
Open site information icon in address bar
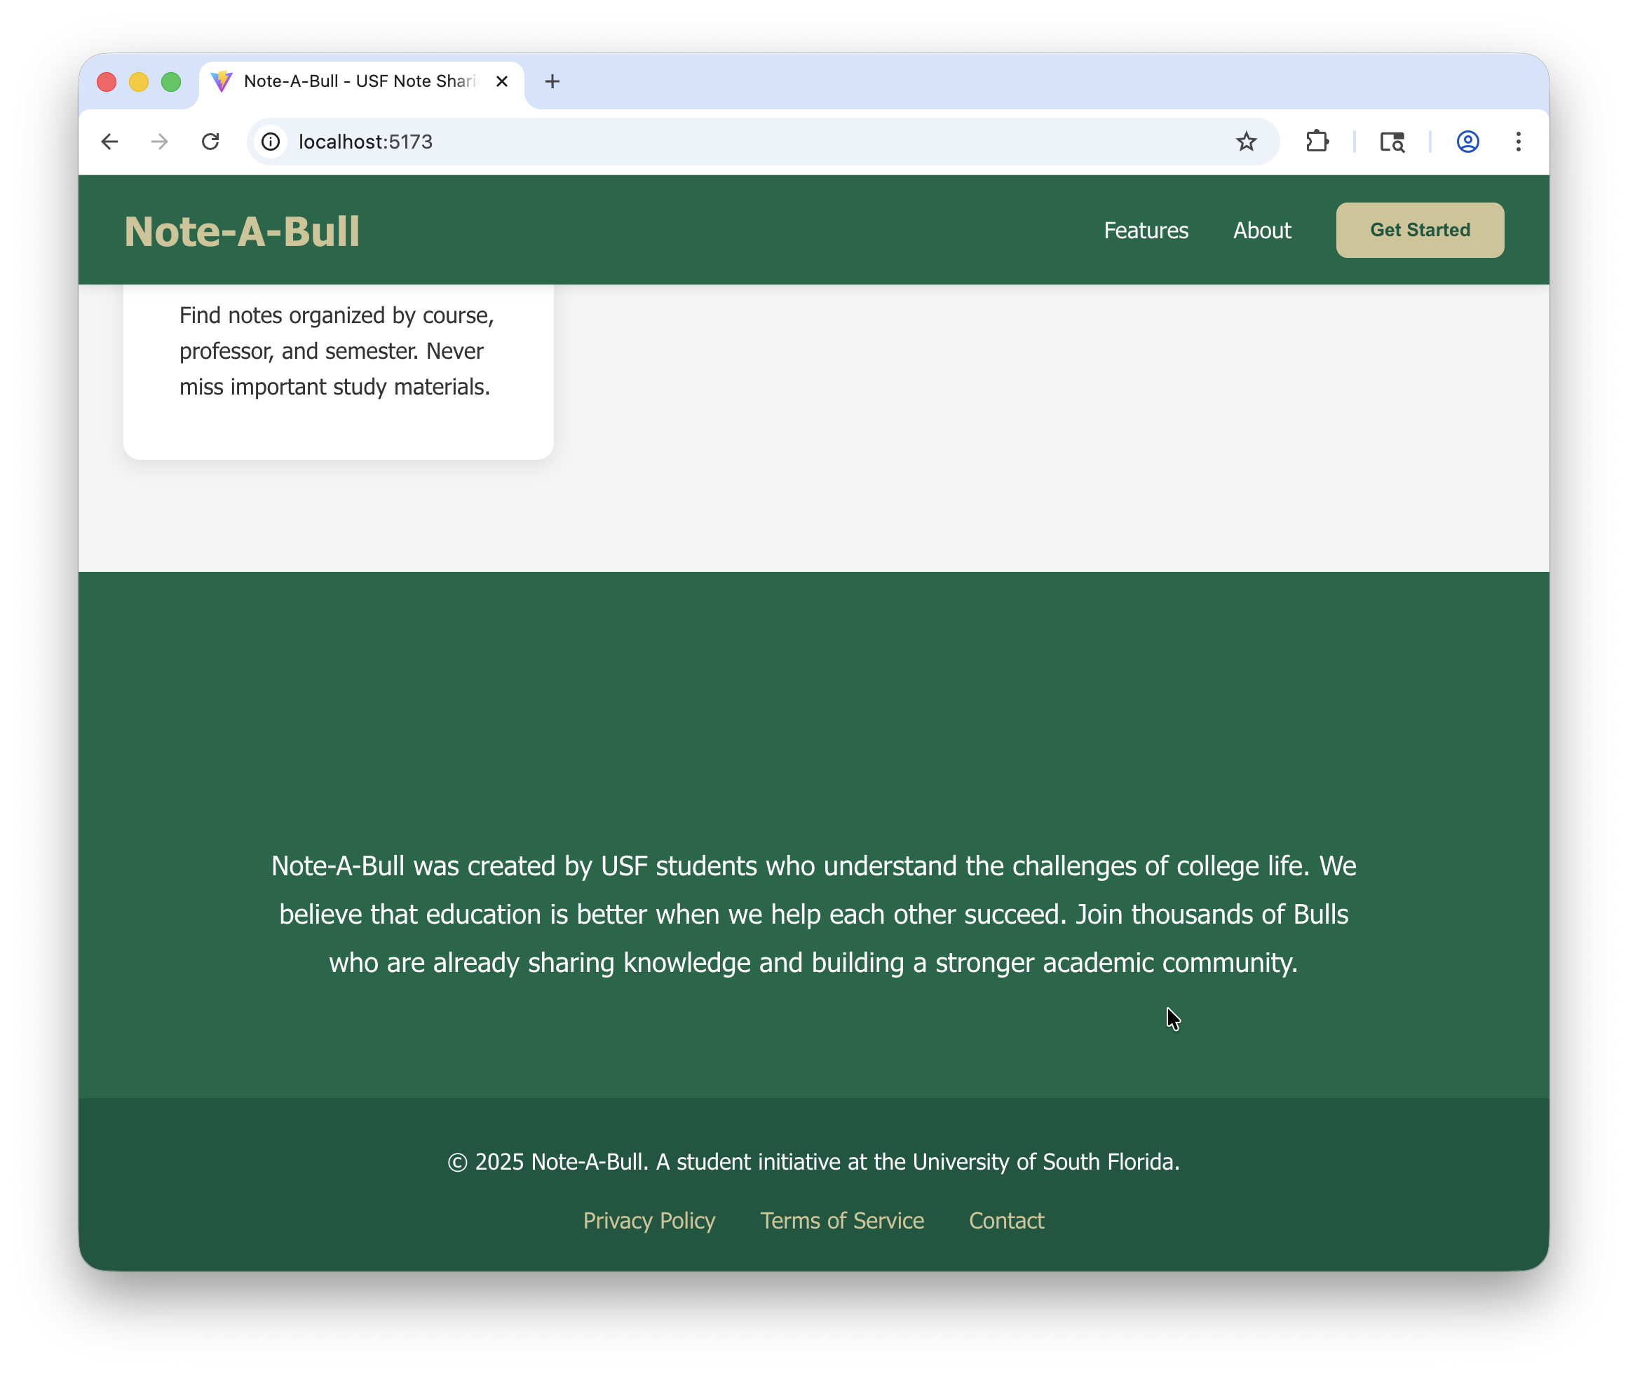[271, 142]
